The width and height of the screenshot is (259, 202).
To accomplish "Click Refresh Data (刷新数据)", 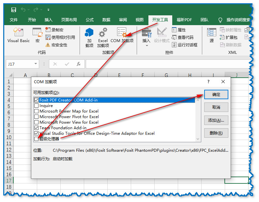I will [x=231, y=45].
